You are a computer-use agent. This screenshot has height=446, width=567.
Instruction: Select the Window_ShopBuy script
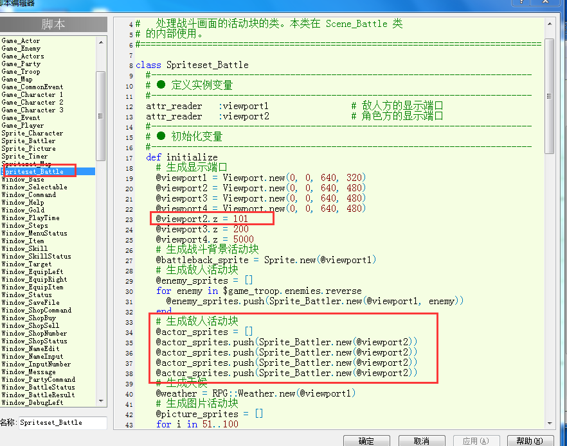point(28,318)
